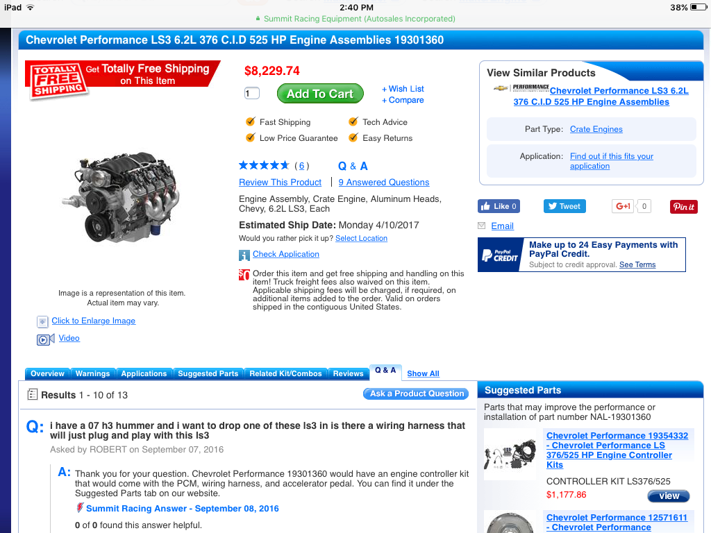Click the quantity input field
The width and height of the screenshot is (711, 533).
point(251,94)
